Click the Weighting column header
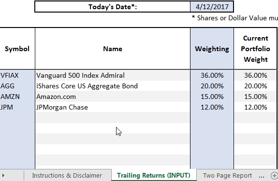The width and height of the screenshot is (278, 181). [212, 49]
